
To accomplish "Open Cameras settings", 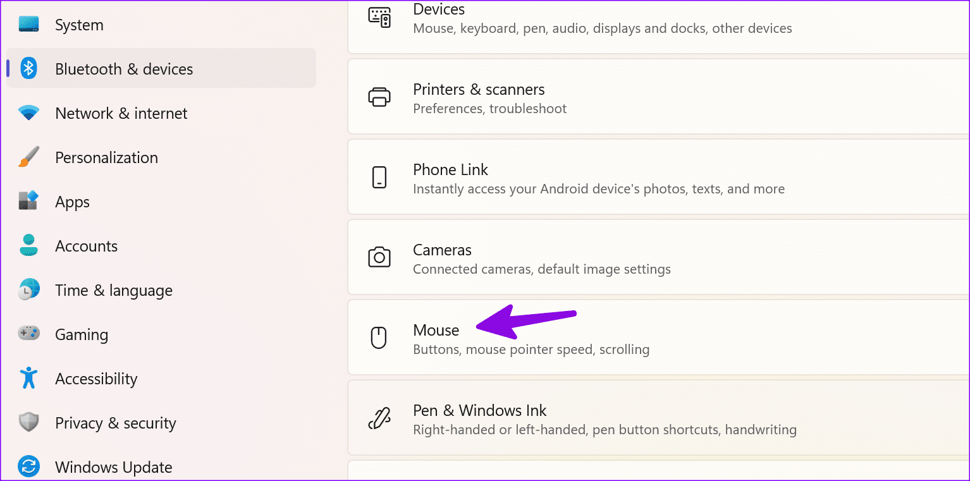I will coord(659,257).
